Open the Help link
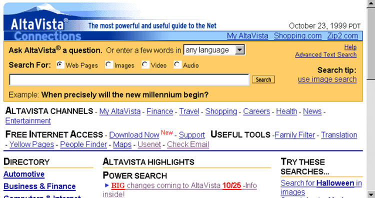Screen dimensions: 375x198 click(x=350, y=47)
